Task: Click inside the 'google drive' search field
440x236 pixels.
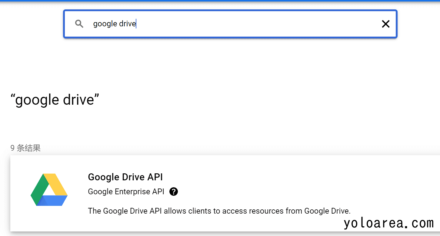Action: point(230,24)
